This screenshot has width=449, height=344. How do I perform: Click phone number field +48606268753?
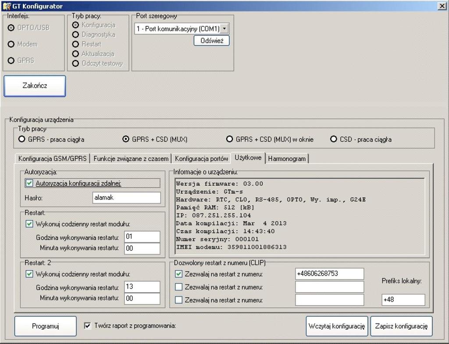(330, 274)
